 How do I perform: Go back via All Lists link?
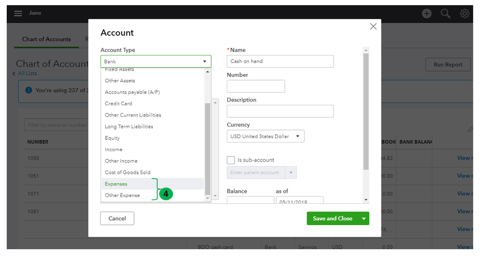click(28, 73)
